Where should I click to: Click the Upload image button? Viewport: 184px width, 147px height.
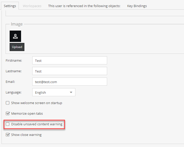coord(17,47)
